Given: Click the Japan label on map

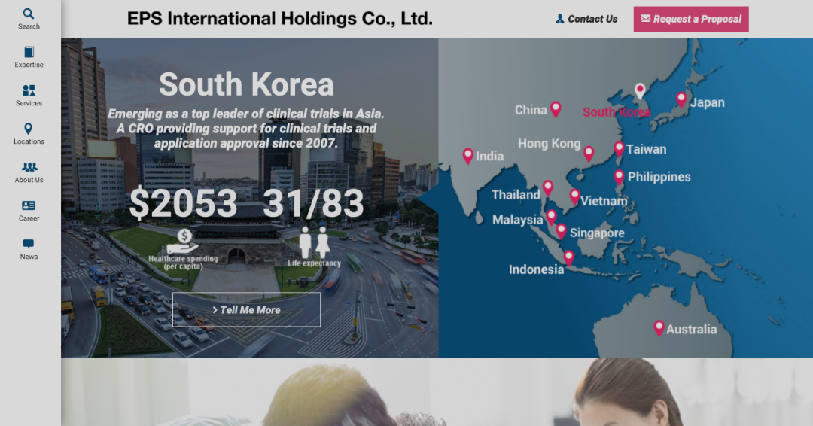Looking at the screenshot, I should click(x=707, y=102).
